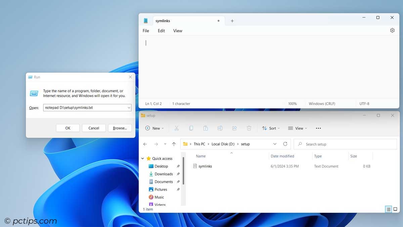Open the Sort dropdown menu

(x=271, y=128)
